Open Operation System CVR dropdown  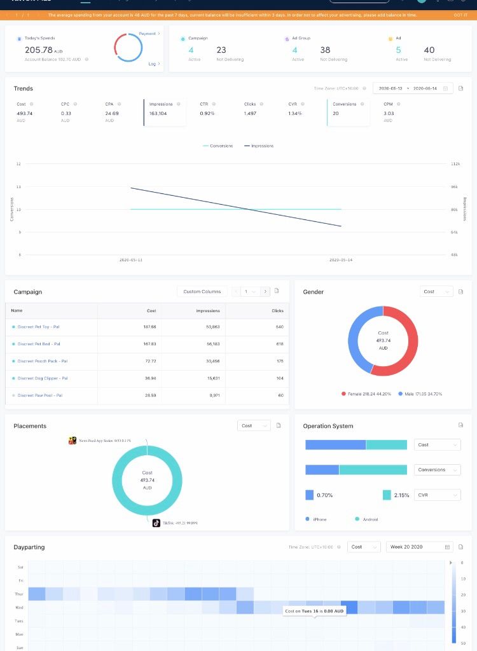click(x=437, y=495)
